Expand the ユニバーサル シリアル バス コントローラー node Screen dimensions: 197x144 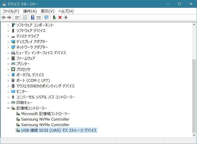pos(8,97)
